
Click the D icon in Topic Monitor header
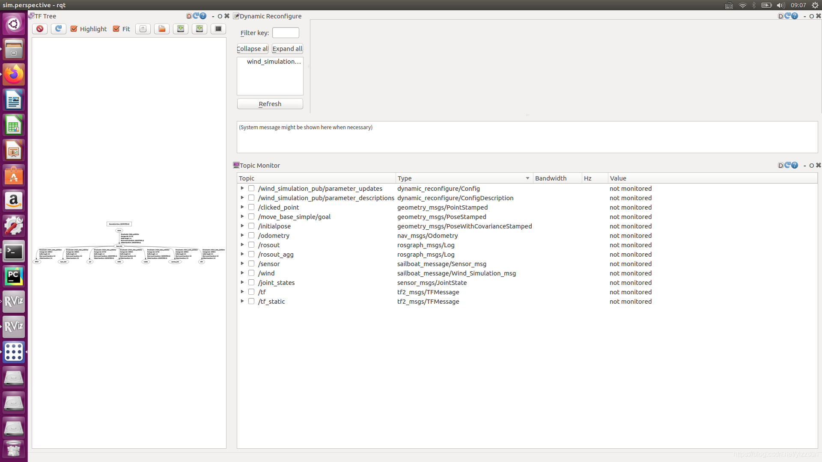(780, 165)
